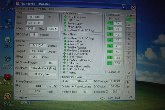Toggle COM port 5 button
The width and height of the screenshot is (165, 110).
click(129, 39)
